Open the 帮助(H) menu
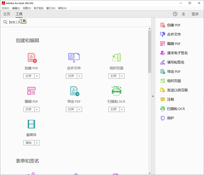The height and width of the screenshot is (175, 204). click(x=62, y=8)
